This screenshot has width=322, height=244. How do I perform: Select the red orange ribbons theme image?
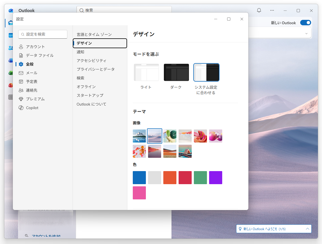pyautogui.click(x=139, y=151)
